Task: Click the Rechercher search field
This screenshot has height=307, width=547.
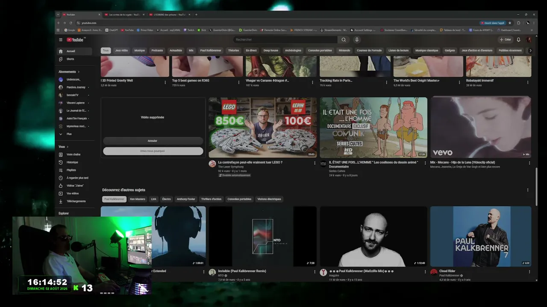Action: (285, 40)
